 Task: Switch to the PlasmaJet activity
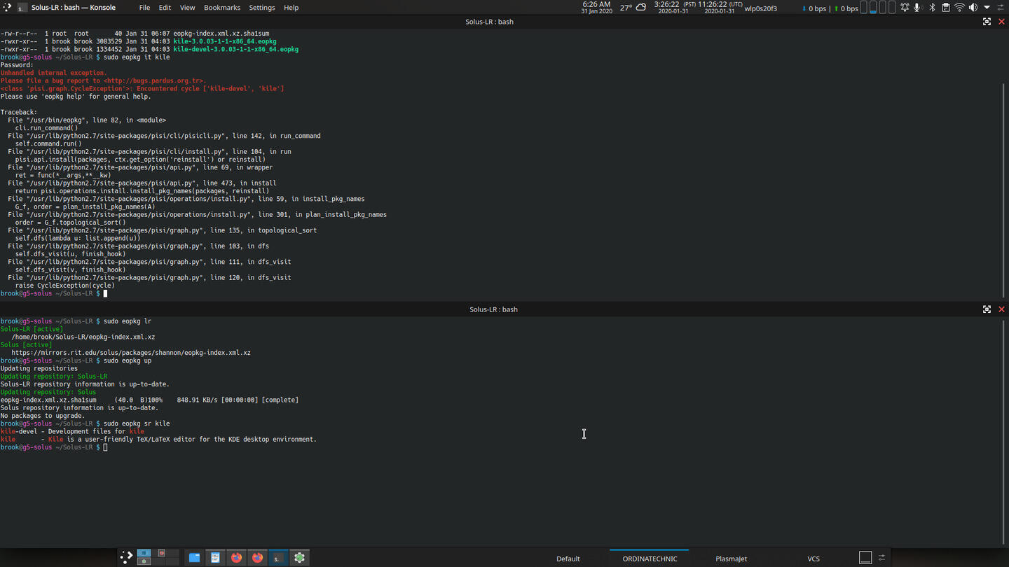(731, 559)
